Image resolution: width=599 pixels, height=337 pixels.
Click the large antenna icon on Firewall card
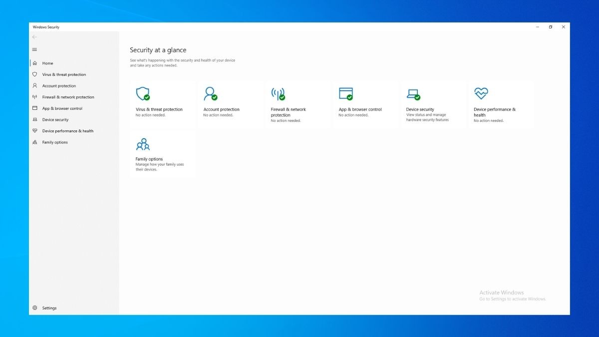pos(278,93)
